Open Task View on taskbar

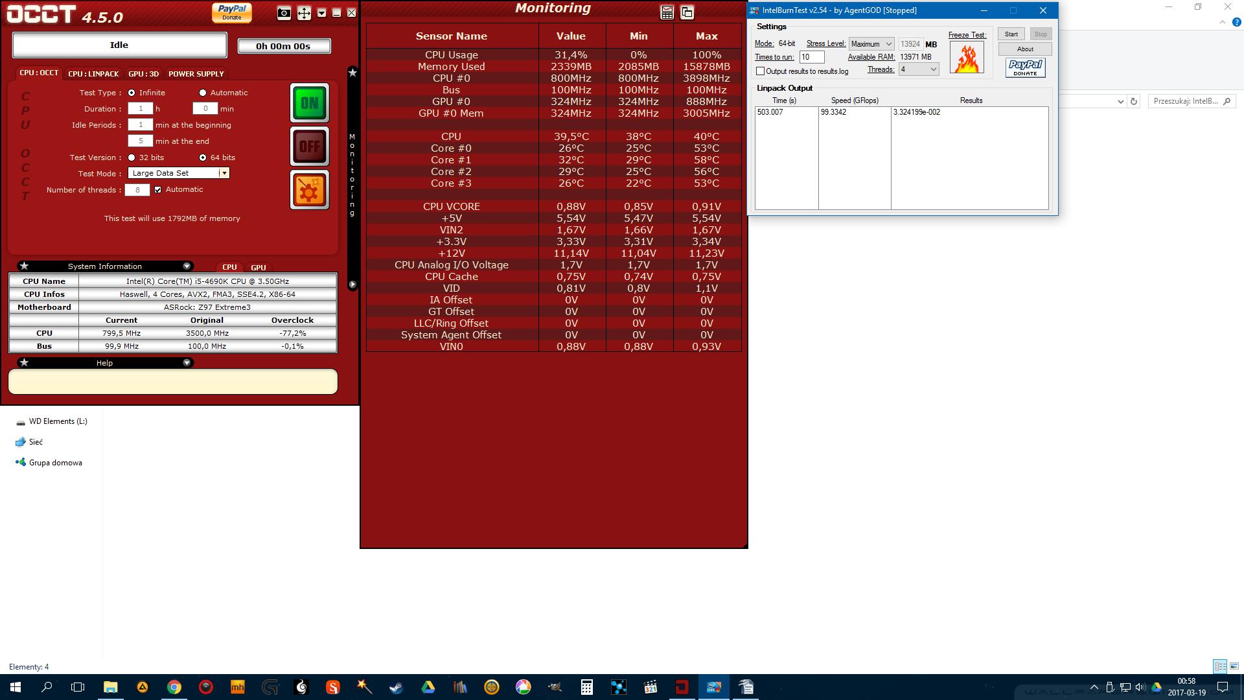[78, 687]
